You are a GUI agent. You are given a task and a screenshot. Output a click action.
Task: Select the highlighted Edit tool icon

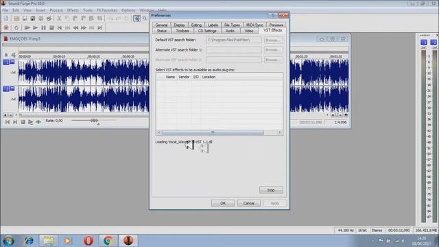coord(137,19)
